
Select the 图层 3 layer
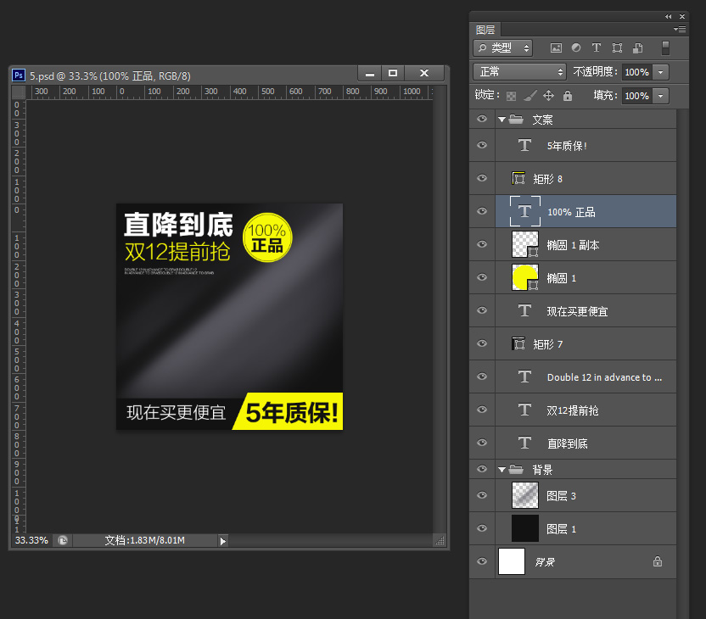point(586,495)
